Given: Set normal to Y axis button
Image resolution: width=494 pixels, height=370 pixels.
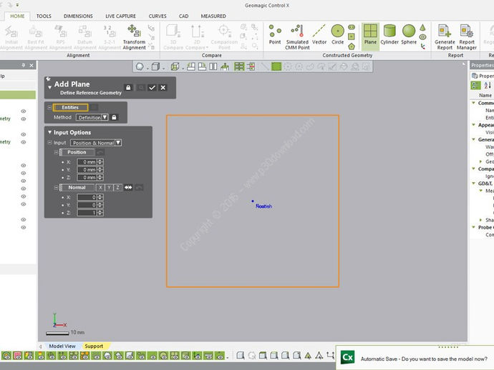Looking at the screenshot, I should tap(109, 187).
